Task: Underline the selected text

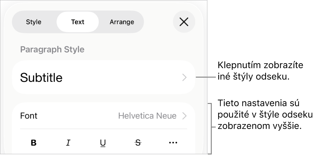Action: click(x=103, y=142)
